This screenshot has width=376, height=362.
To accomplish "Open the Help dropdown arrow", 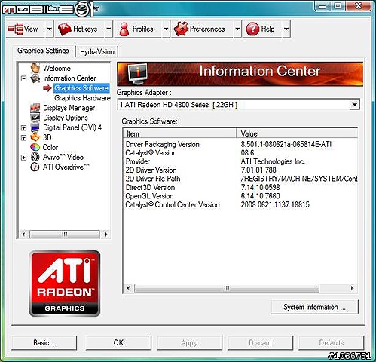I will coord(286,29).
